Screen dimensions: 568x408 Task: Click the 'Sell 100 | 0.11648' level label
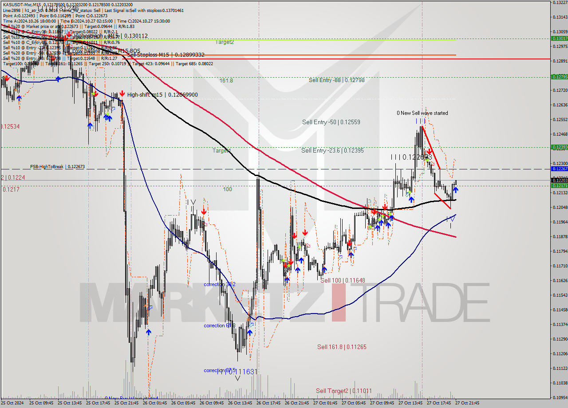[343, 280]
